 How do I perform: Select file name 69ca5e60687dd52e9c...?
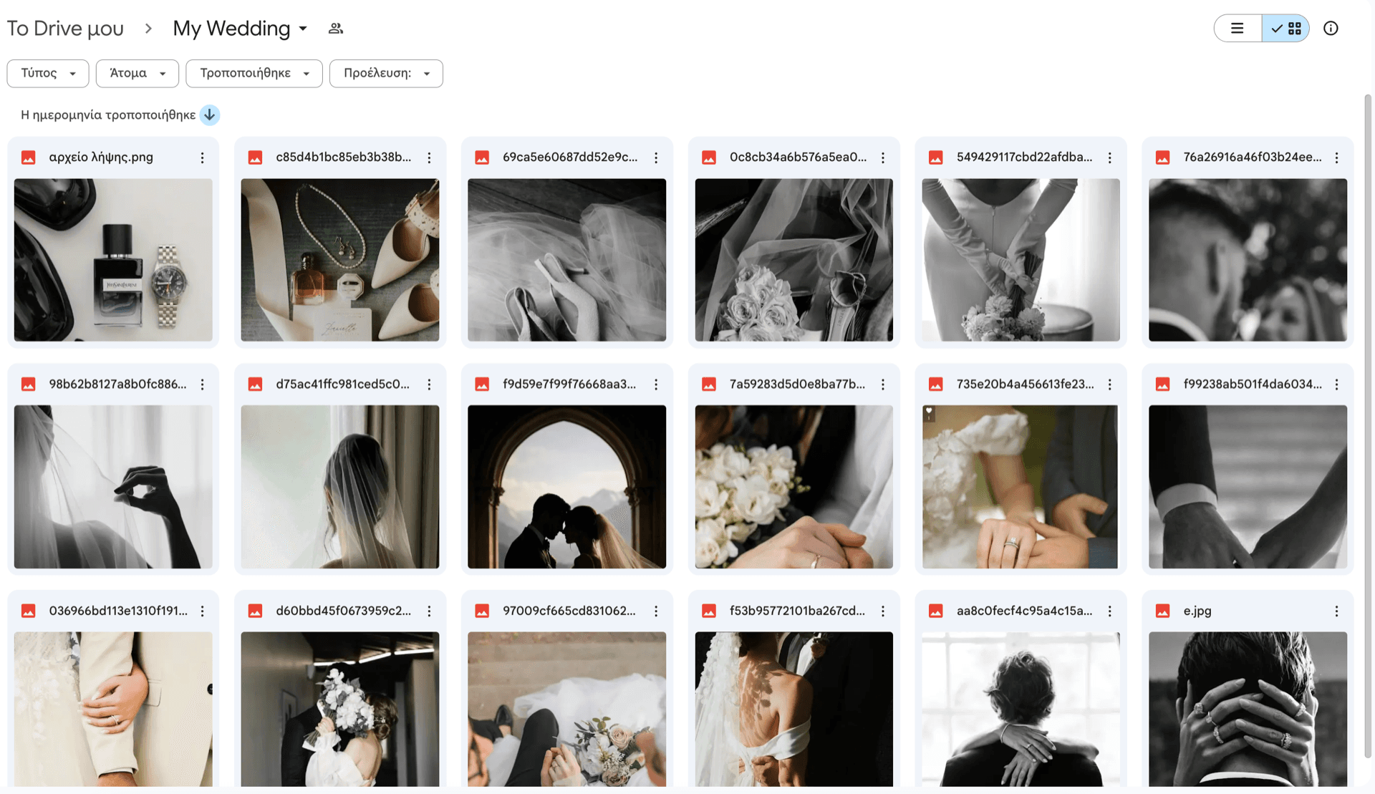[x=570, y=158]
